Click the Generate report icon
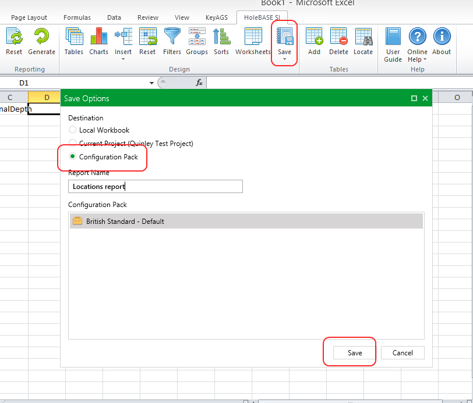Viewport: 473px width, 403px height. [x=41, y=36]
